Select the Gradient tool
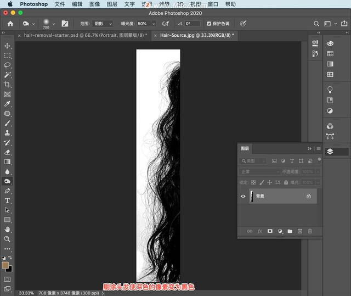 coord(7,162)
